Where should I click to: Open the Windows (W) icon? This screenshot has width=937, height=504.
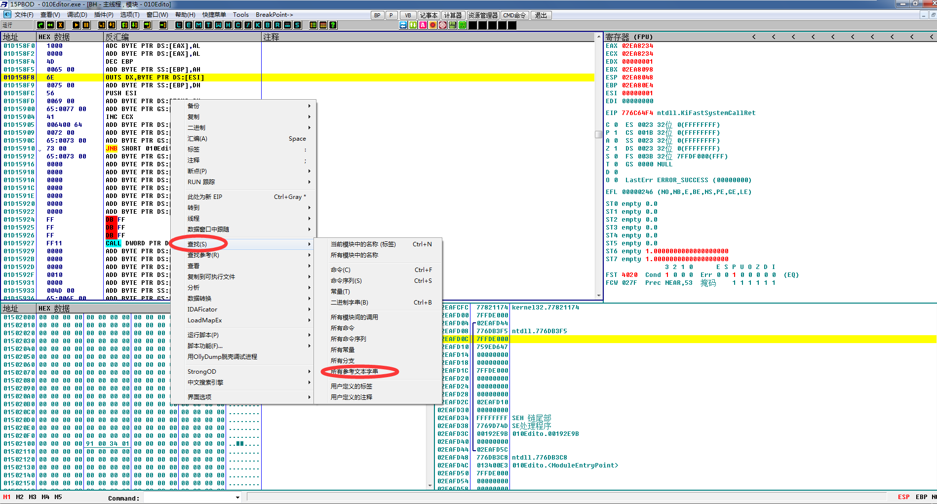pos(218,25)
